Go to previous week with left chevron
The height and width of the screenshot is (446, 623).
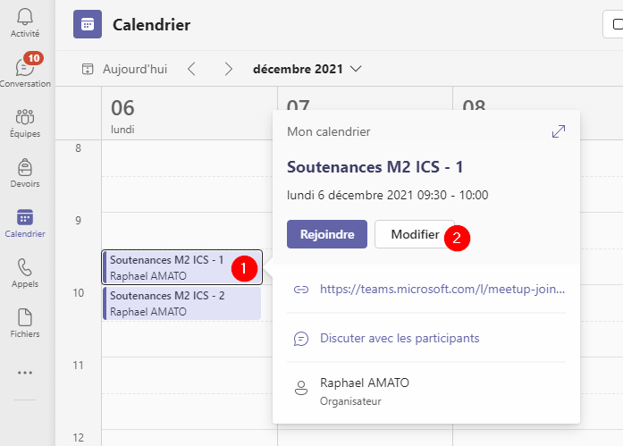pos(192,68)
